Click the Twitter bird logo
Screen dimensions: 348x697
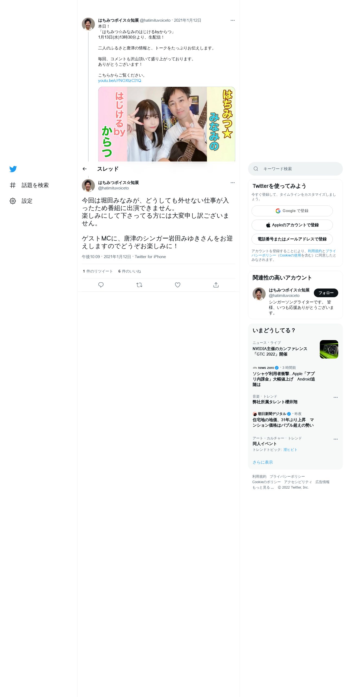coord(13,169)
